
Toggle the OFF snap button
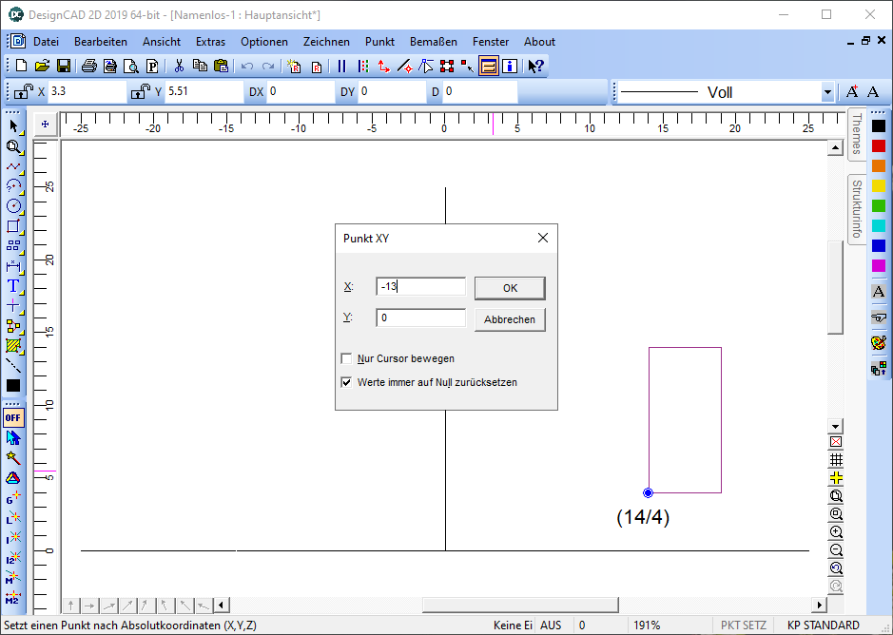[13, 417]
